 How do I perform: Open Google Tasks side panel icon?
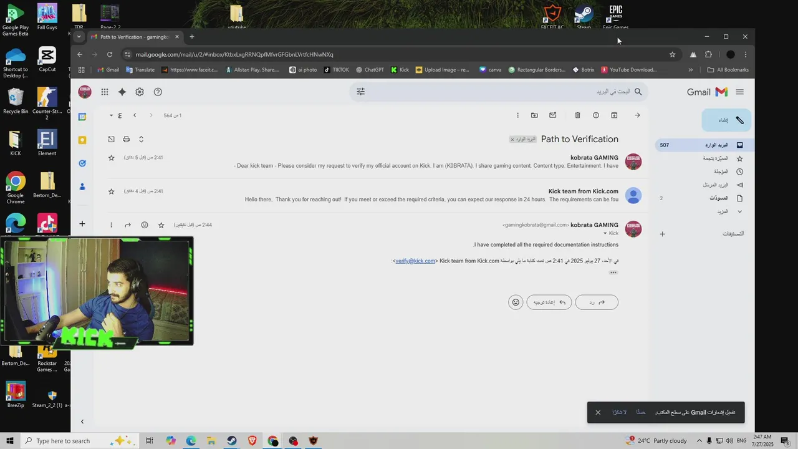point(82,163)
